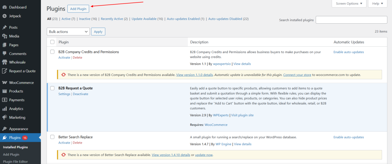The image size is (392, 164).
Task: Check the Better Search Replace checkbox
Action: pyautogui.click(x=52, y=137)
